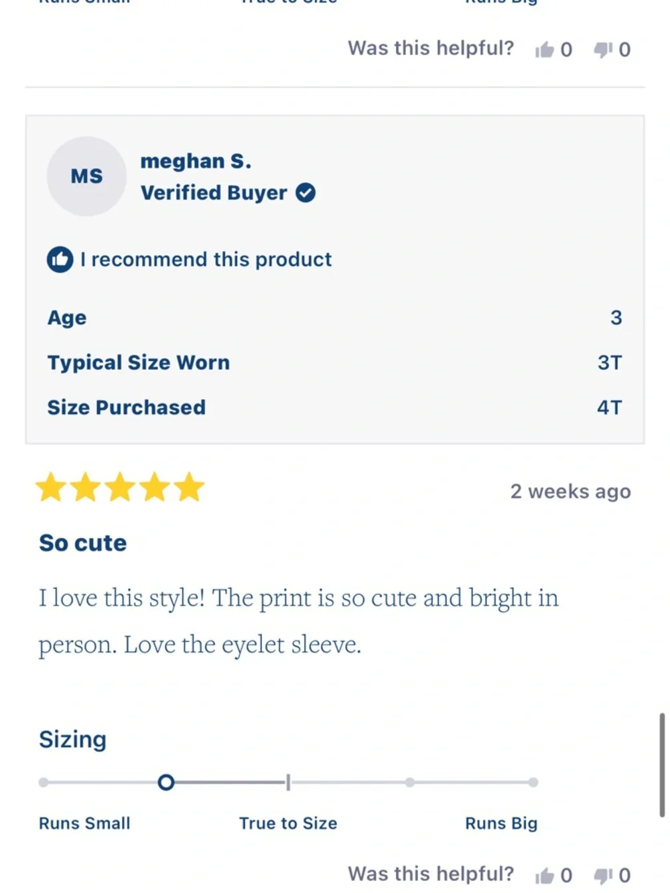Upvote the previous review with thumbs up

coord(545,50)
